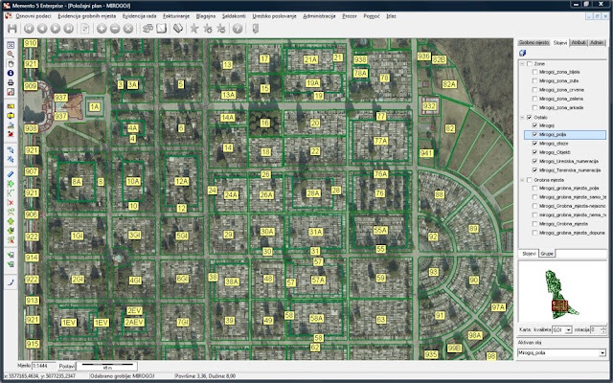Click the Save floppy disk toolbar icon
The image size is (613, 383).
12,29
